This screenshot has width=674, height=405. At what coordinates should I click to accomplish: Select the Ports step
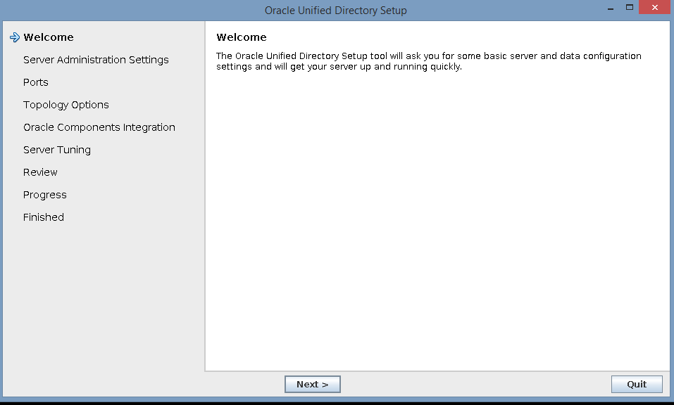pos(36,82)
